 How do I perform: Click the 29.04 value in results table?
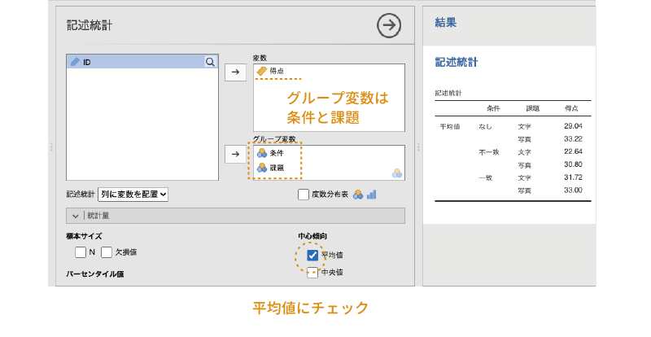pyautogui.click(x=572, y=126)
